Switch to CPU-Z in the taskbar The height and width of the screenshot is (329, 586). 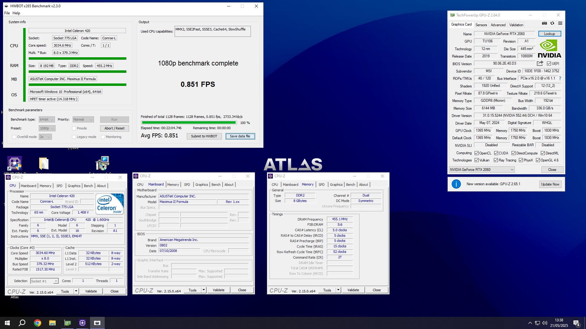(x=82, y=323)
